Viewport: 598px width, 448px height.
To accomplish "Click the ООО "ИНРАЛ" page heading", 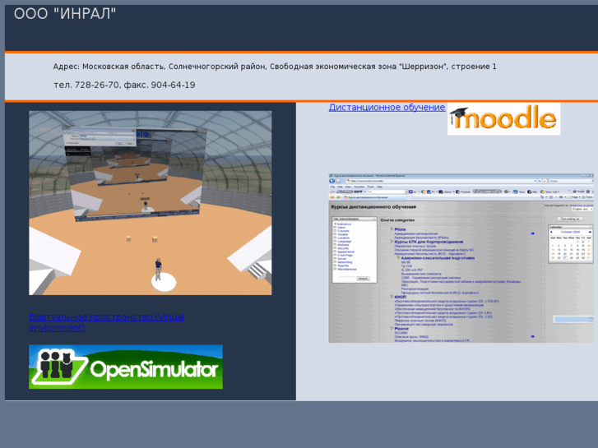I will point(65,14).
